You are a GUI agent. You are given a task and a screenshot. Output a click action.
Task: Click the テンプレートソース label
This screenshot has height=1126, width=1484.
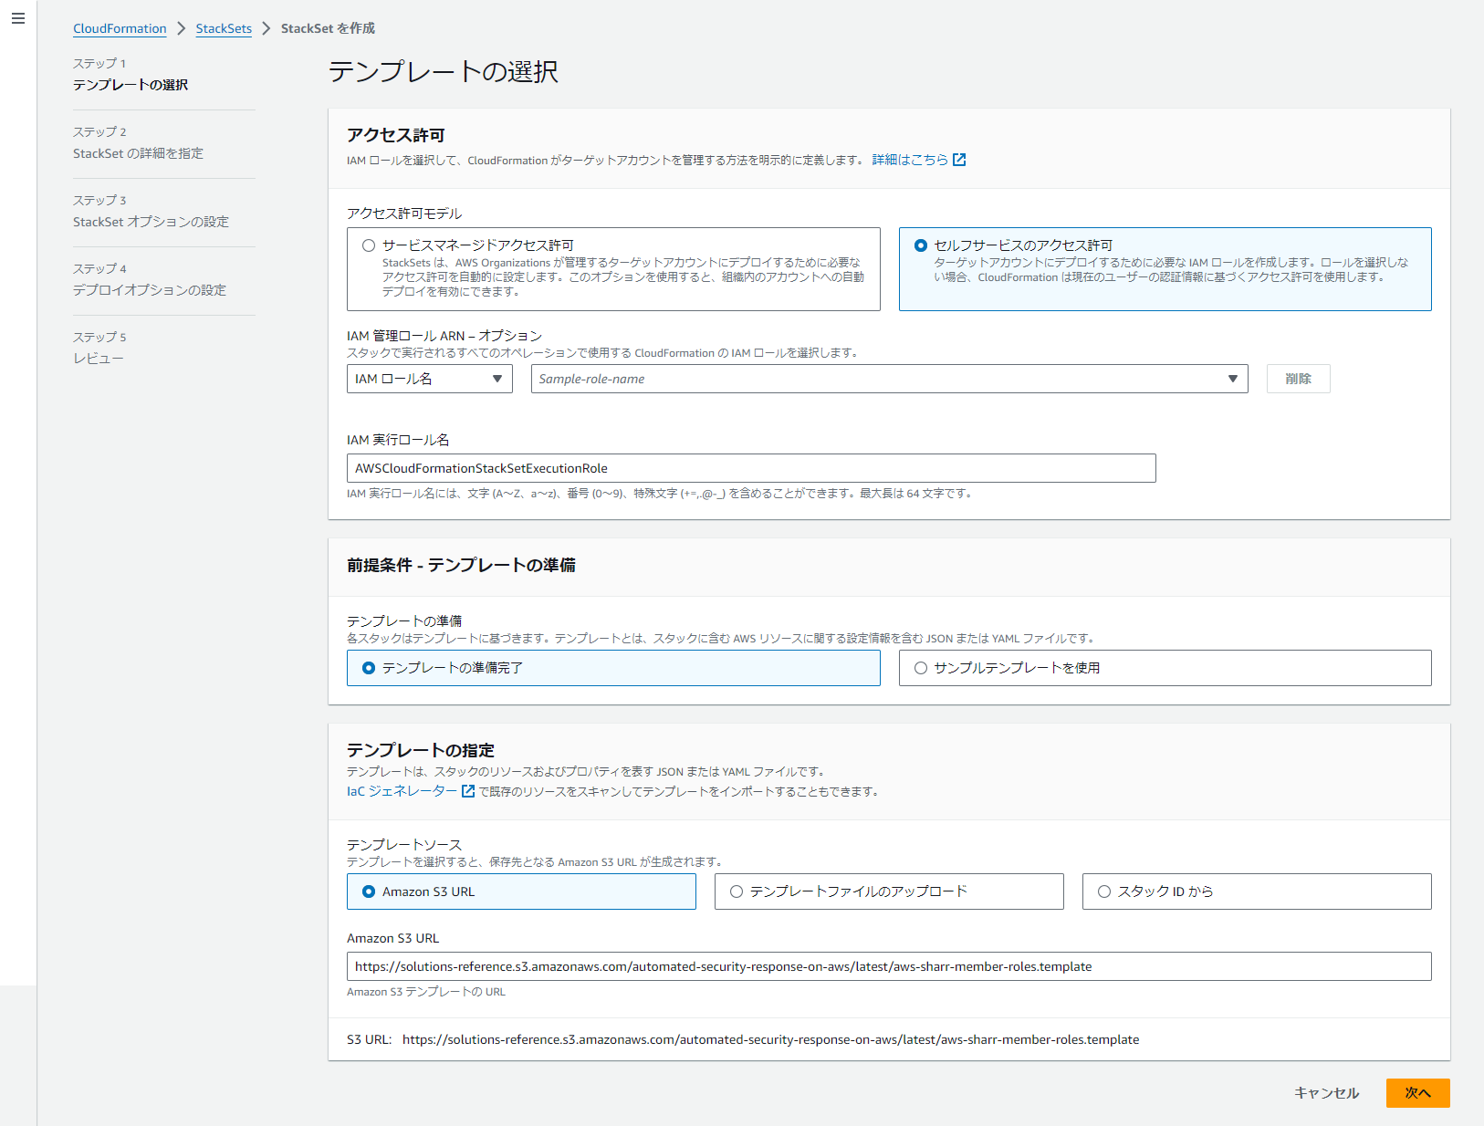[x=404, y=845]
